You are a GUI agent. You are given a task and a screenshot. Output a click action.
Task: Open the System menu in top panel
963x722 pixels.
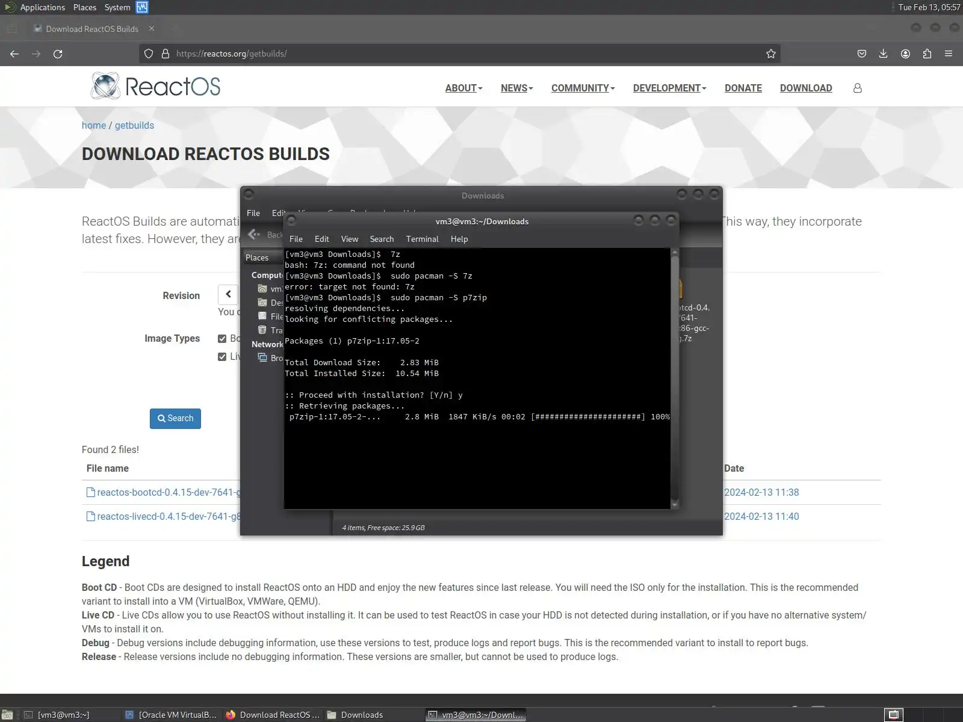(117, 7)
